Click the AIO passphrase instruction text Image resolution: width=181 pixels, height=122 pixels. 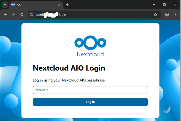coord(69,80)
